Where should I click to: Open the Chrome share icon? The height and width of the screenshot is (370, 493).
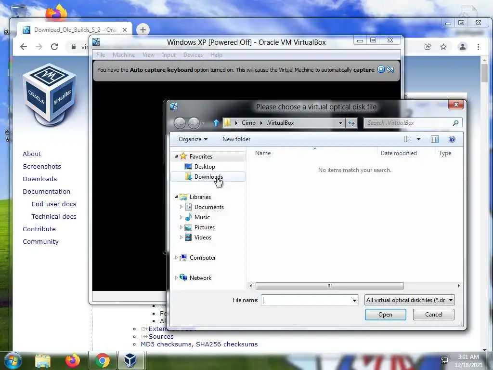(x=428, y=47)
